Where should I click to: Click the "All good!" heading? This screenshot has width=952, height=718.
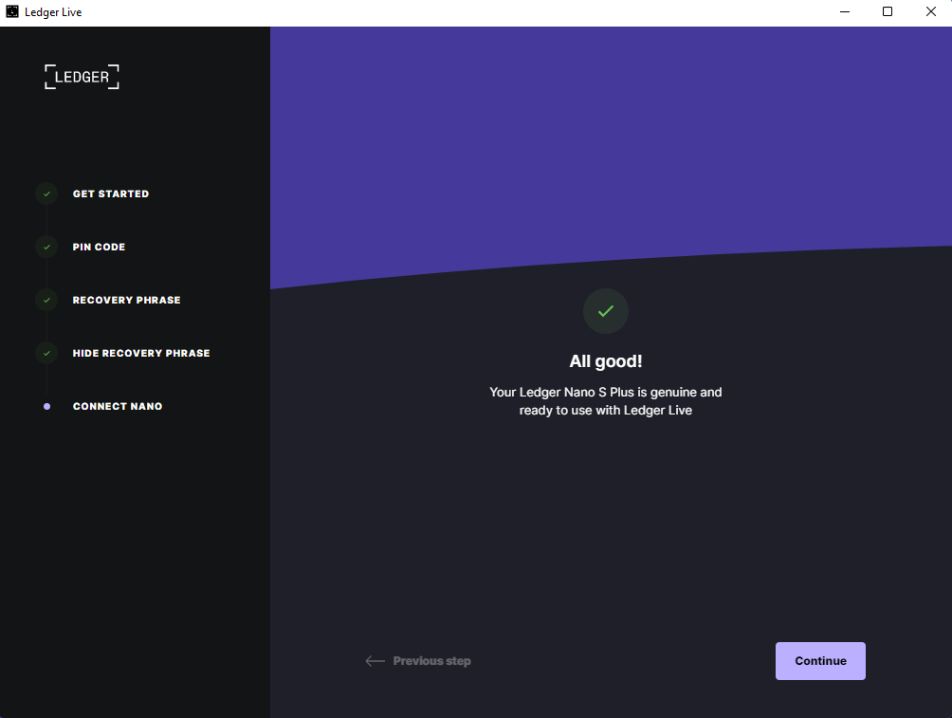coord(605,361)
